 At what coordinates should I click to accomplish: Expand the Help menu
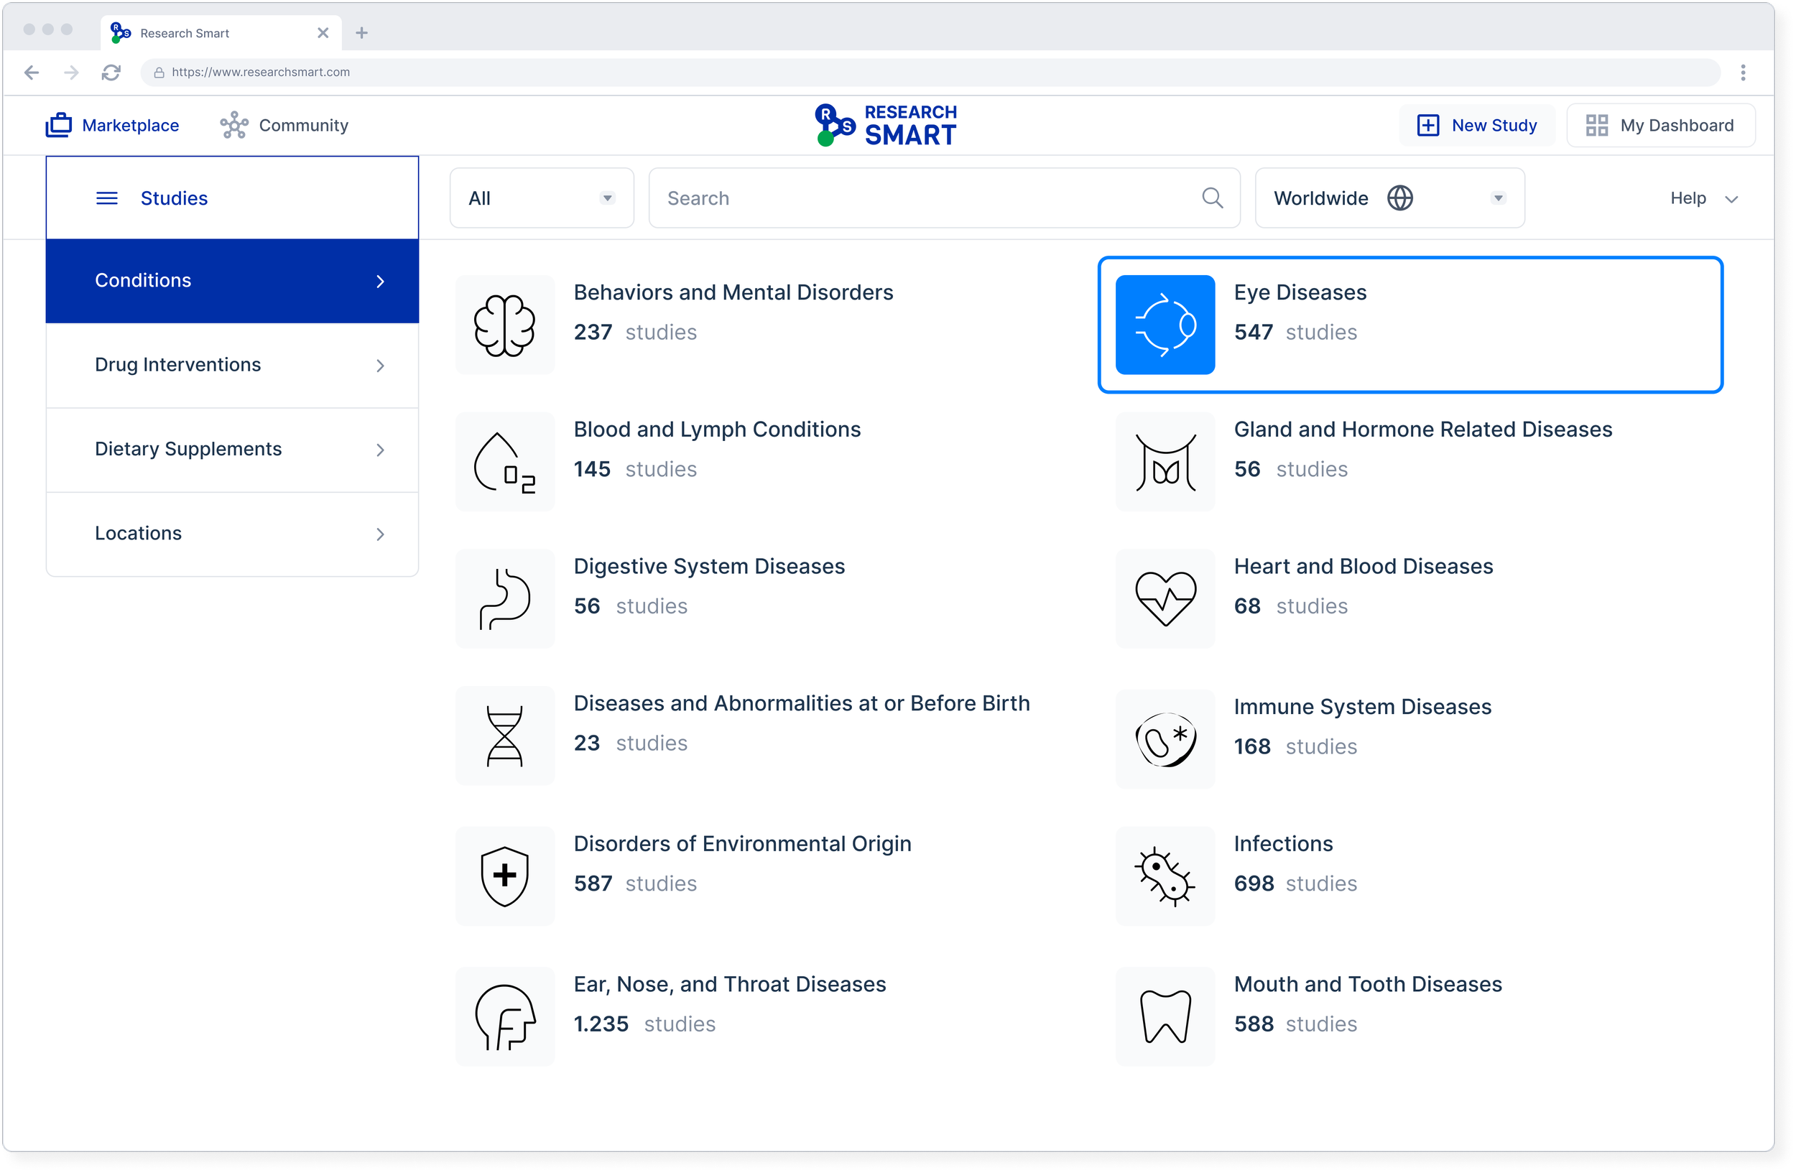point(1703,198)
